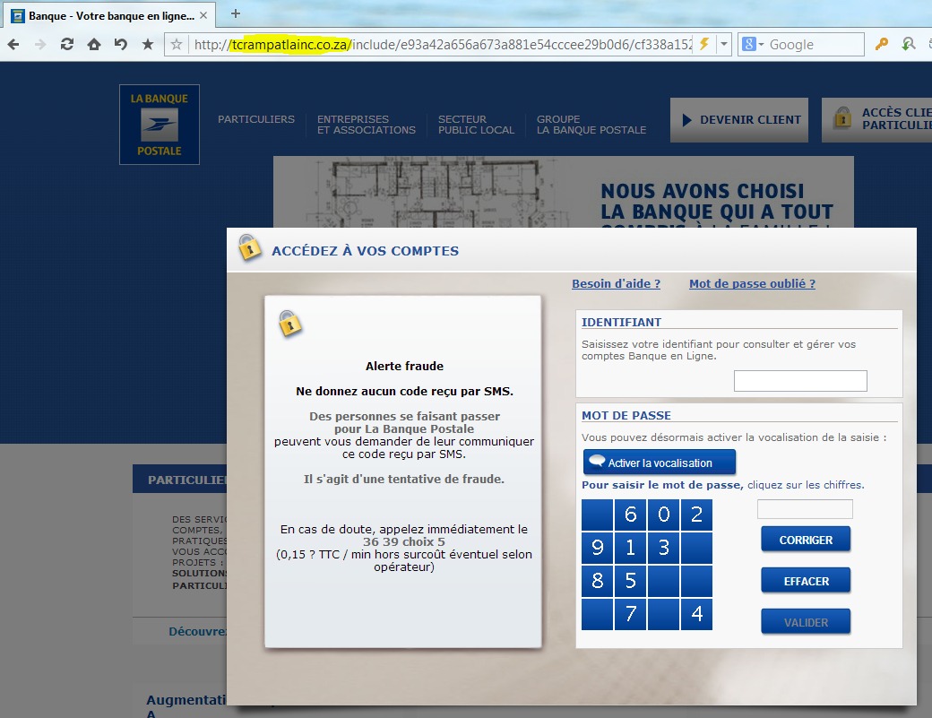The height and width of the screenshot is (718, 932).
Task: Open Entreprises et Associations menu
Action: (x=367, y=125)
